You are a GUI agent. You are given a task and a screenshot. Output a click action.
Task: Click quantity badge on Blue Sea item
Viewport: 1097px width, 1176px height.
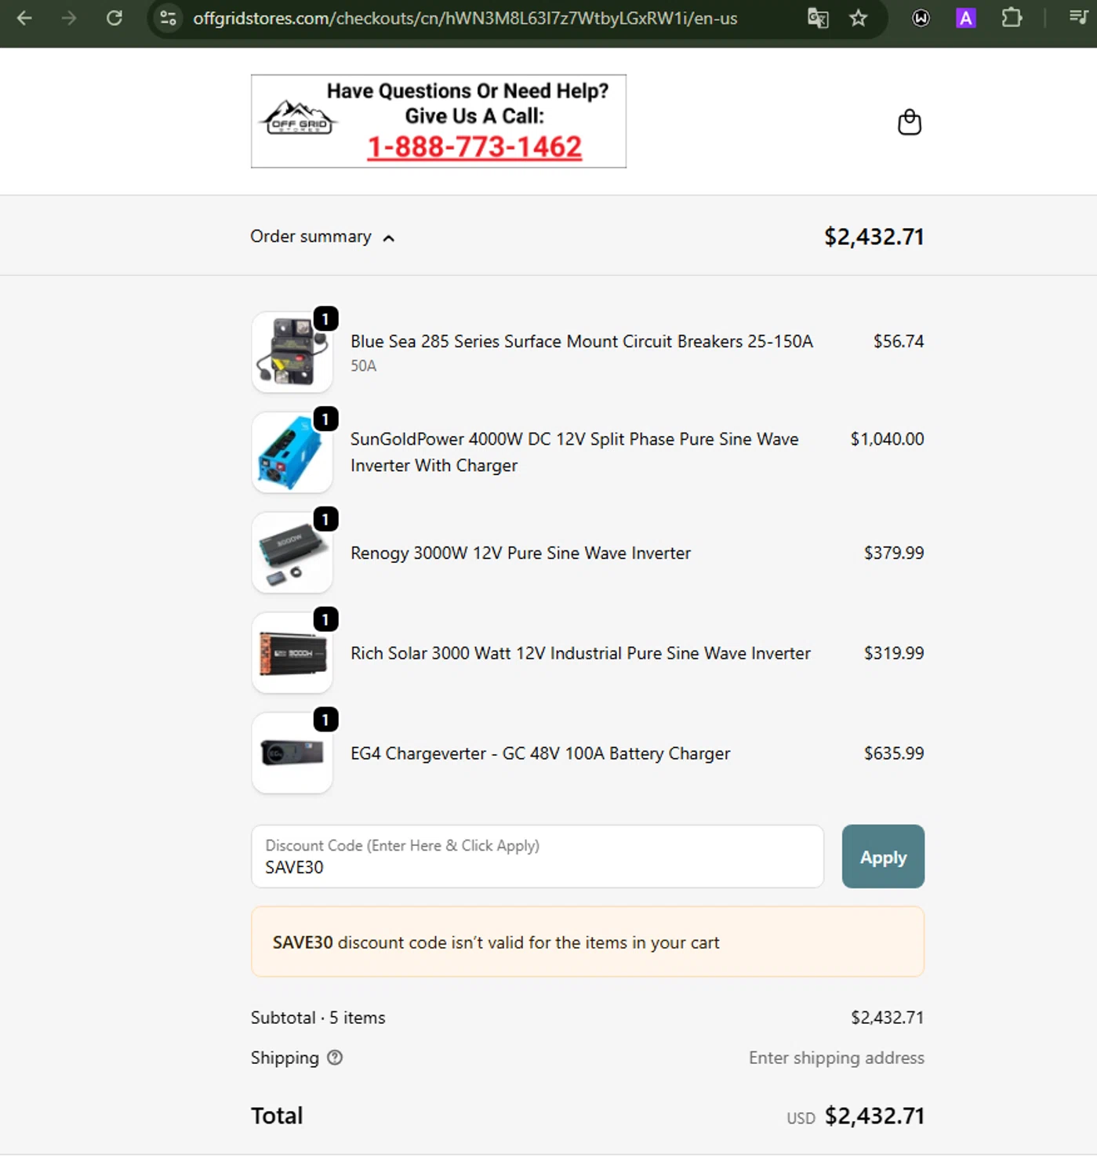tap(325, 319)
